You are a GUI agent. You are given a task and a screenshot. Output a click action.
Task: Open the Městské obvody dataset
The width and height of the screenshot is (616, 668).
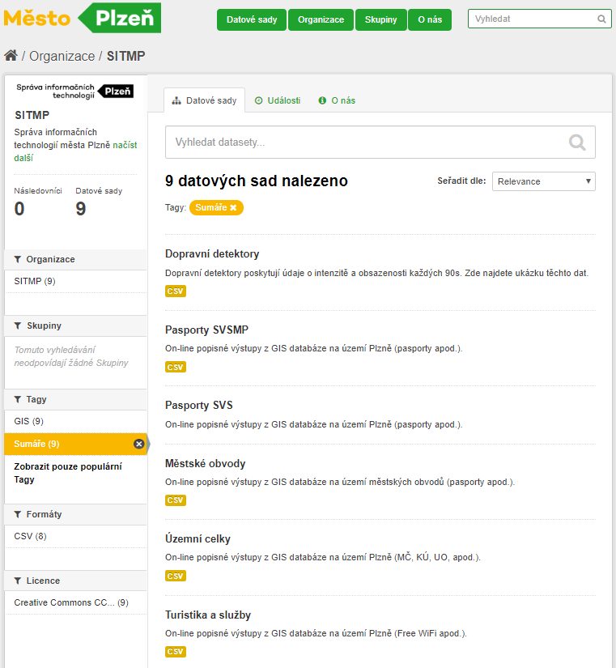pyautogui.click(x=206, y=463)
